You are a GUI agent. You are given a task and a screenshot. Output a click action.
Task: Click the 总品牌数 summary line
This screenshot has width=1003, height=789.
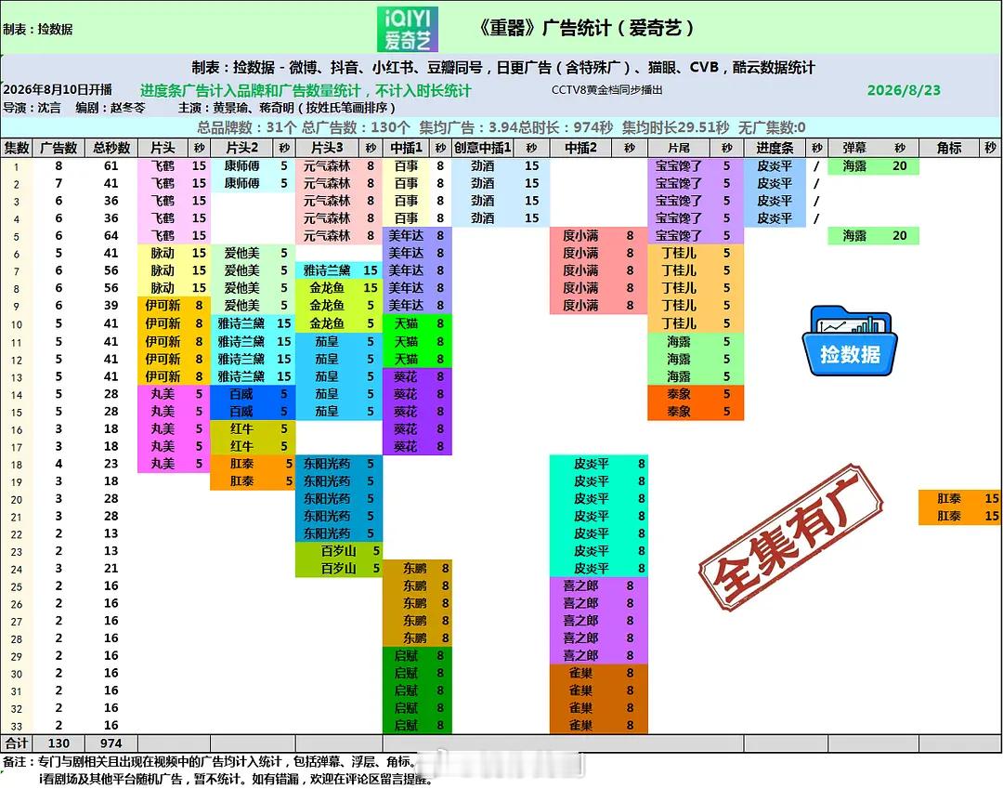tap(501, 127)
